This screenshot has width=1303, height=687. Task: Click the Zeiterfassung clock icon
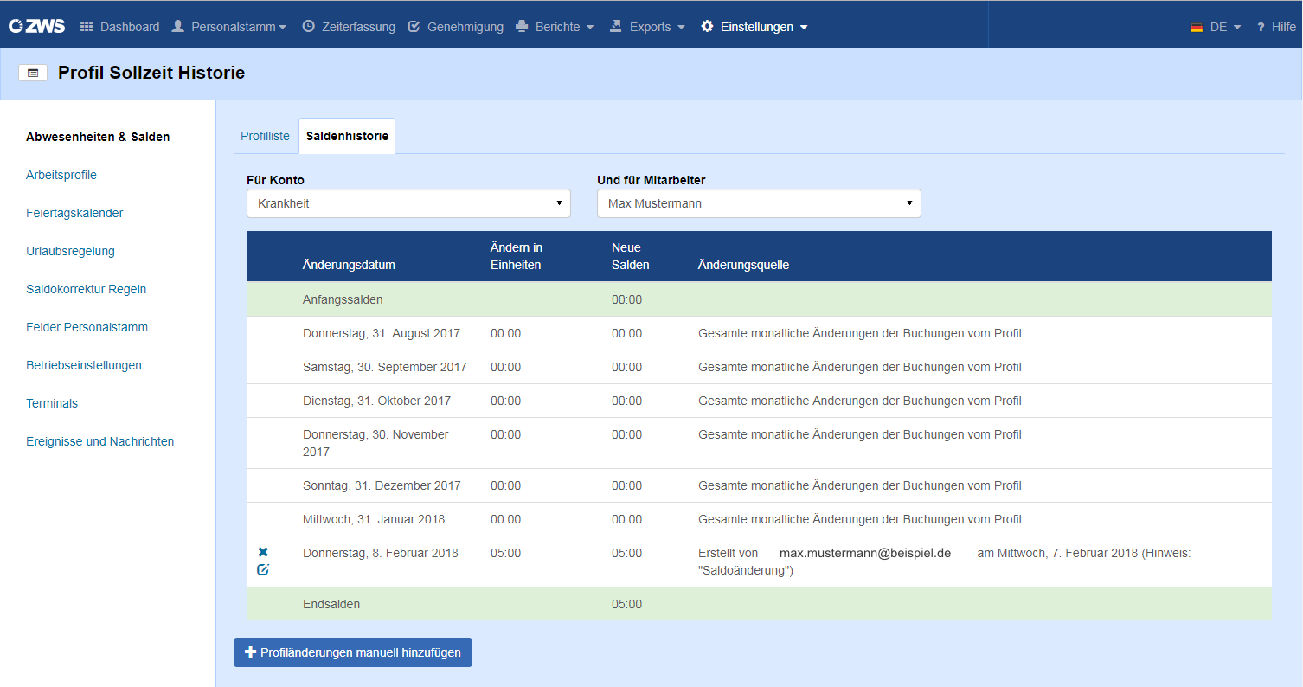[308, 26]
